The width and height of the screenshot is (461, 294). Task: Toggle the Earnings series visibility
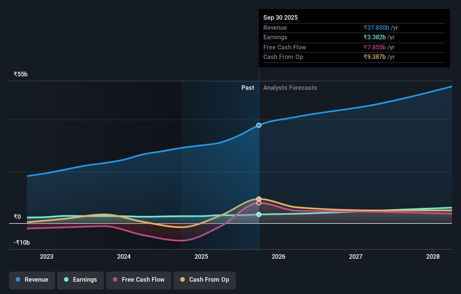(80, 280)
